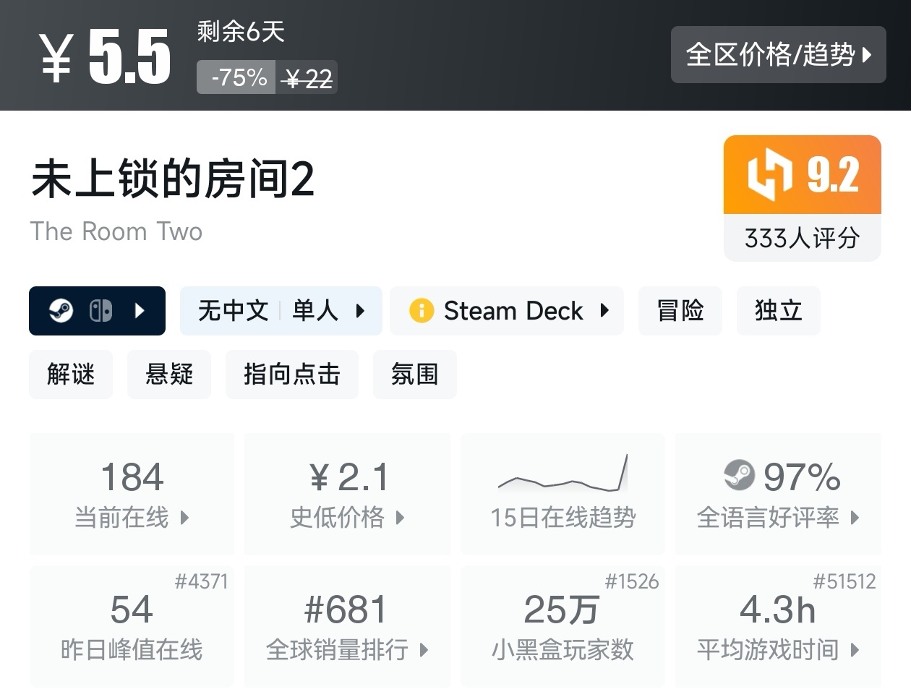Image resolution: width=911 pixels, height=697 pixels.
Task: Open the 15-day online trend chart
Action: [563, 493]
